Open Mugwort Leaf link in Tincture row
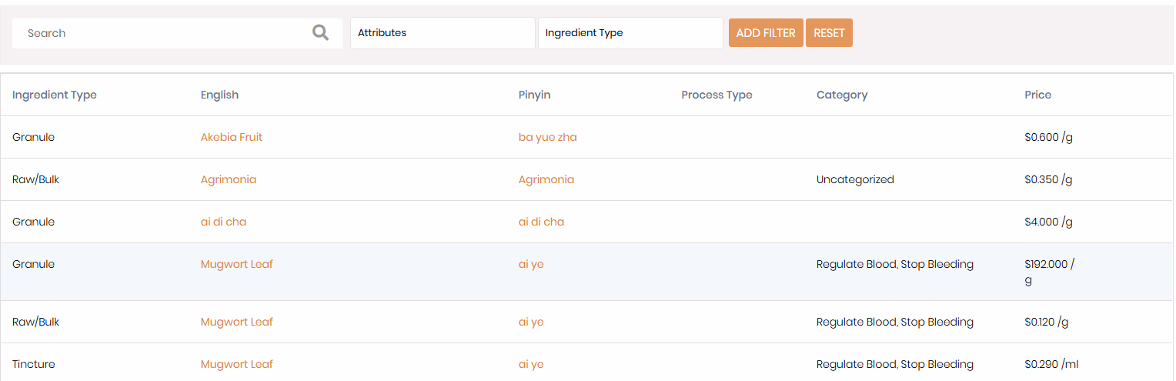The height and width of the screenshot is (381, 1176). (x=237, y=364)
